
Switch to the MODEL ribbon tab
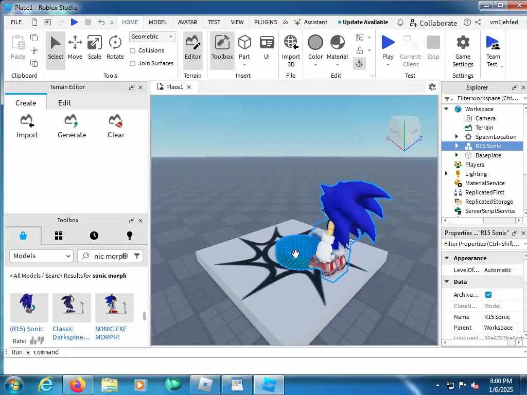[157, 22]
